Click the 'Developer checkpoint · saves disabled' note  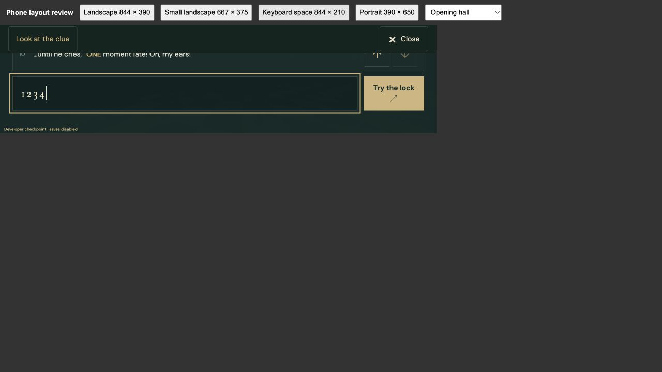(41, 129)
